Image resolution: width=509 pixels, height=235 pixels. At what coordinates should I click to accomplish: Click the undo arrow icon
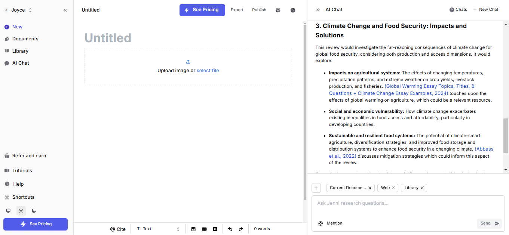click(230, 229)
